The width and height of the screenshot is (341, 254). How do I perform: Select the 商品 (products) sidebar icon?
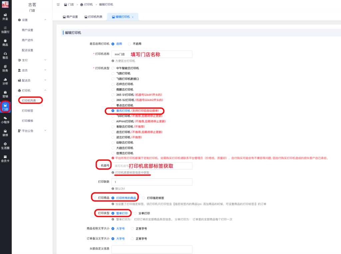pyautogui.click(x=5, y=43)
